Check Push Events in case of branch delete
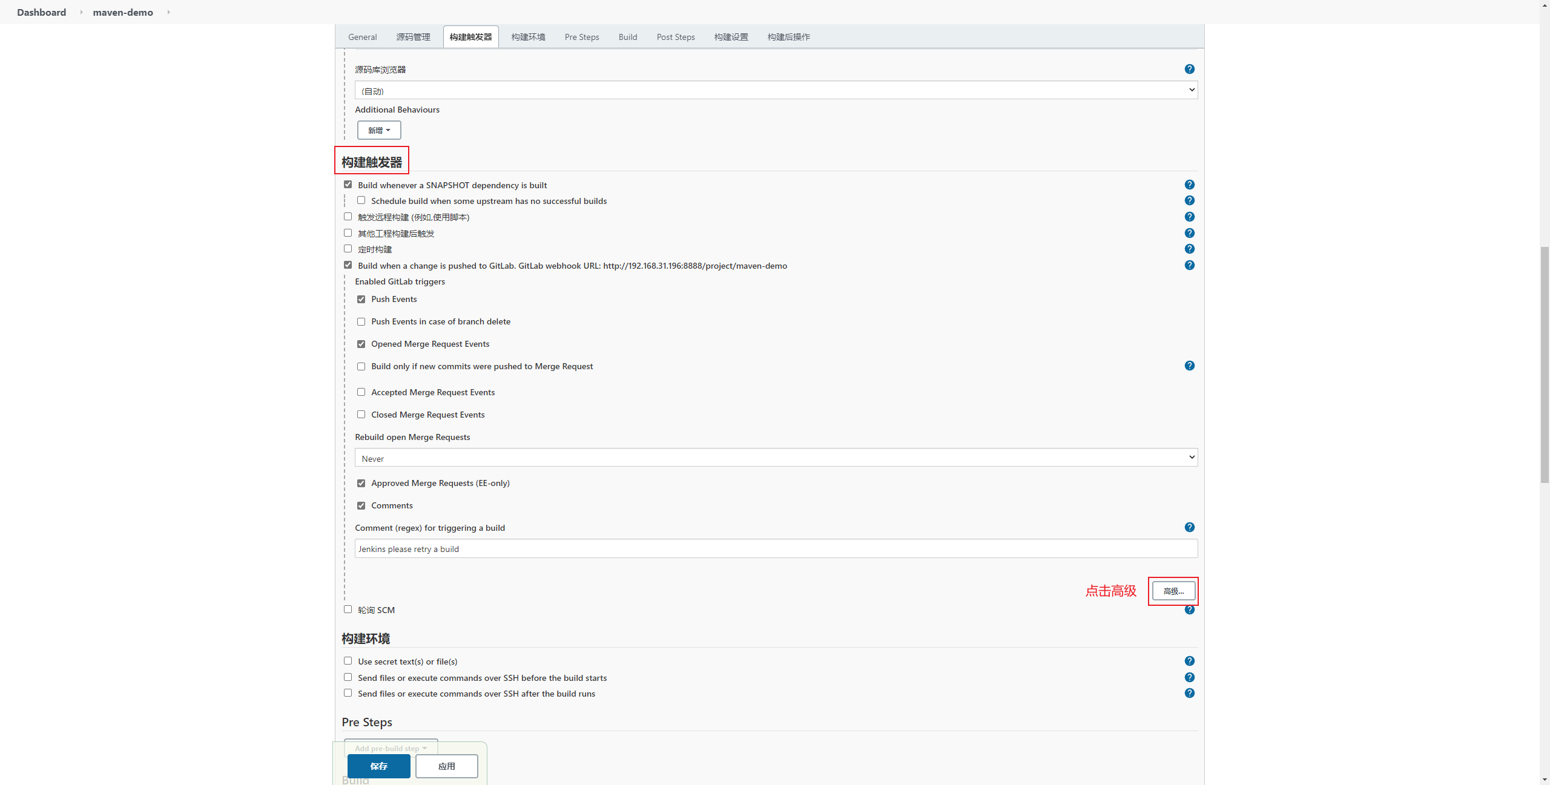This screenshot has width=1550, height=785. [361, 321]
